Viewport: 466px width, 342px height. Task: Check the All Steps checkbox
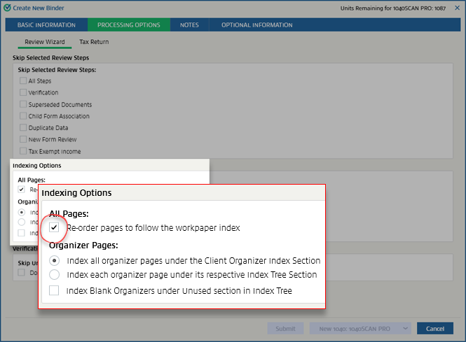click(23, 81)
